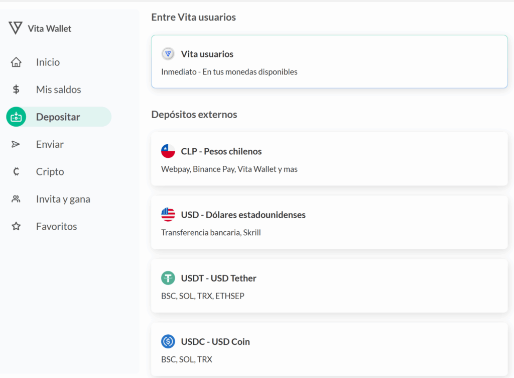Choose CLP - Pesos chilenos deposit
This screenshot has width=514, height=378.
tap(329, 159)
